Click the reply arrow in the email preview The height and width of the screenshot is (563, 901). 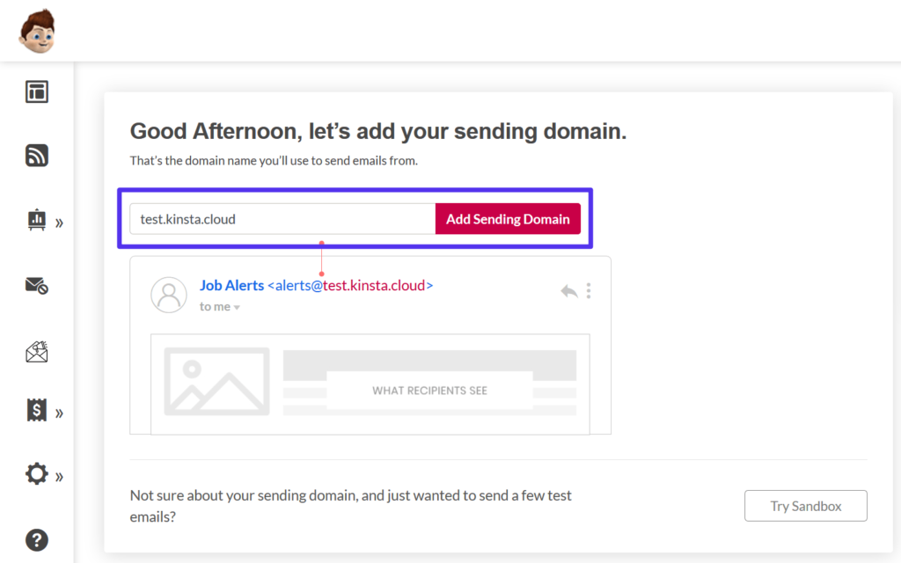pyautogui.click(x=568, y=289)
